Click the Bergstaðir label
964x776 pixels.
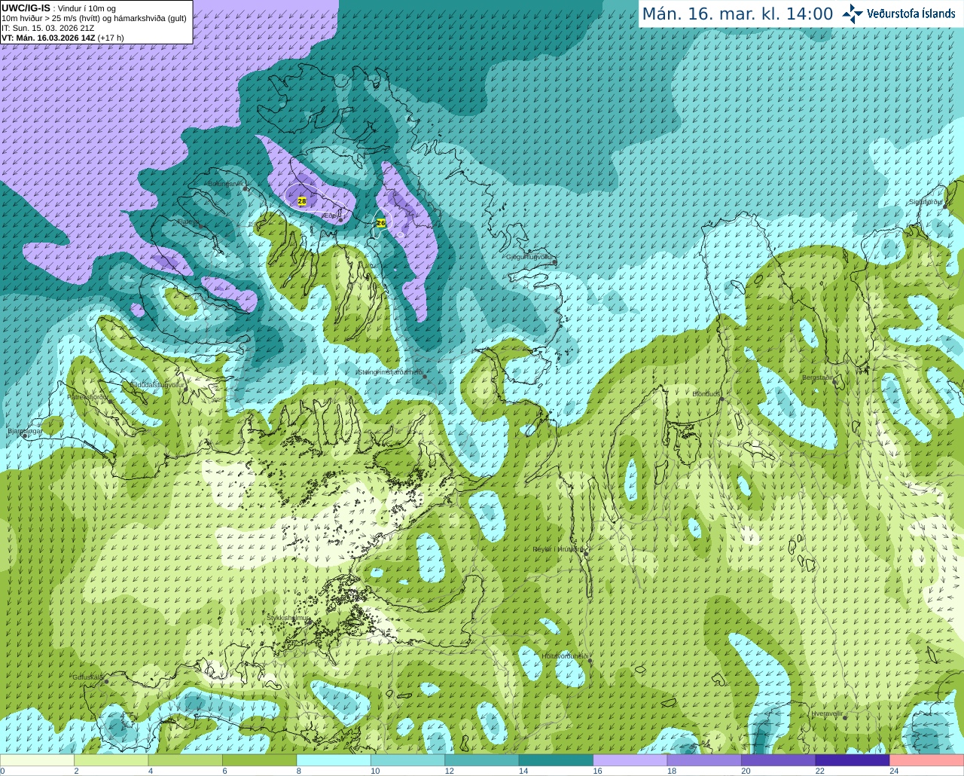(x=818, y=377)
